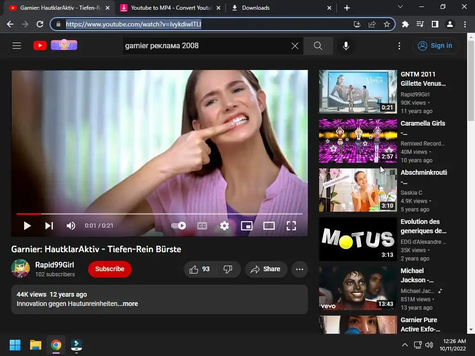Toggle closed captions CC

click(x=202, y=226)
